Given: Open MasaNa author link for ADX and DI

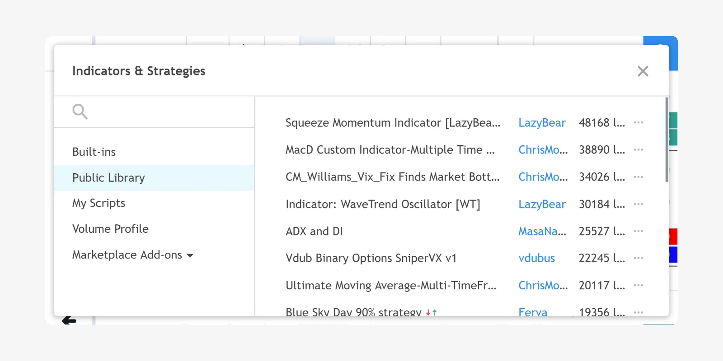Looking at the screenshot, I should coord(542,231).
